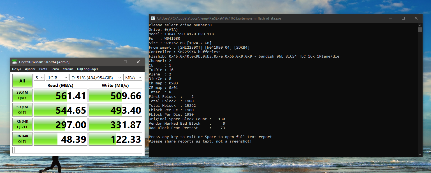Expand the MB/s unit dropdown

pyautogui.click(x=133, y=77)
